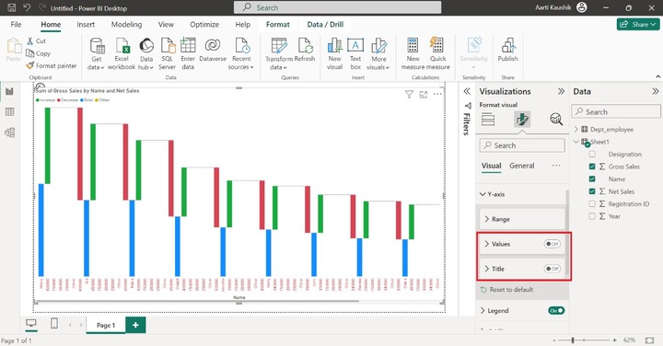
Task: Turn on the Title toggle
Action: (x=552, y=269)
